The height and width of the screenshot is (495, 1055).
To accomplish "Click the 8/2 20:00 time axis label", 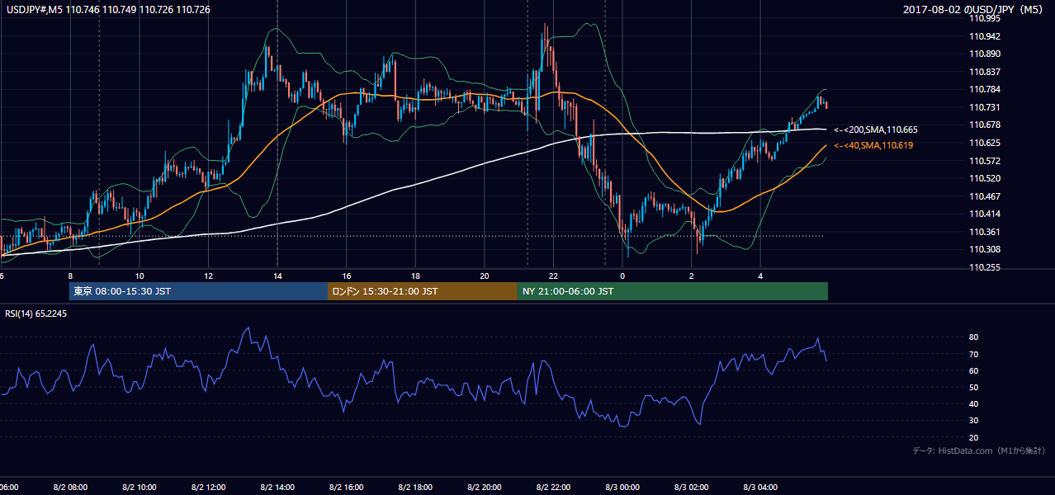I will (484, 487).
